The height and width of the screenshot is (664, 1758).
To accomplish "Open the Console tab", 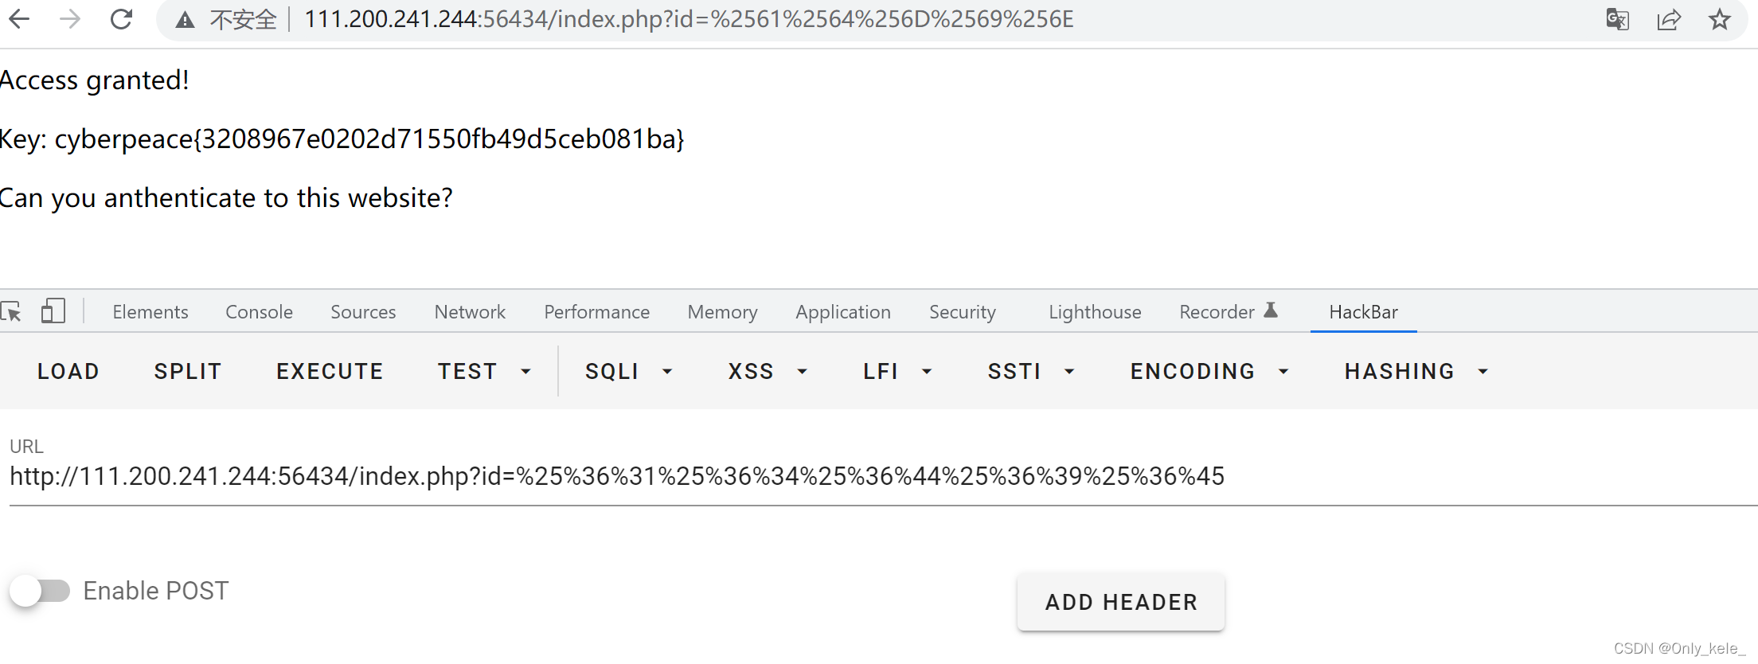I will (259, 312).
